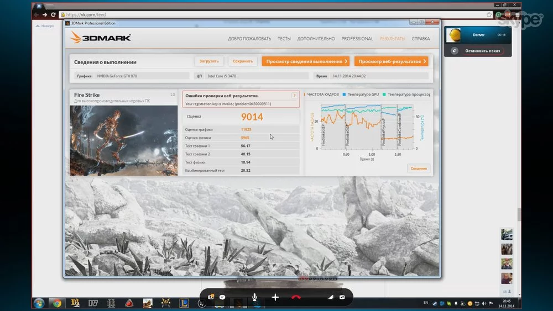Click the Температура GPU legend swatch

coord(344,94)
